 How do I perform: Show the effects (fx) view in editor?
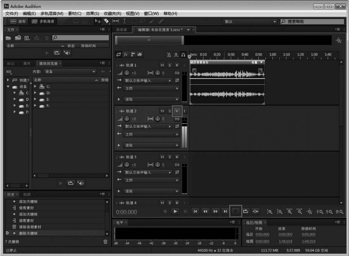tap(126, 55)
